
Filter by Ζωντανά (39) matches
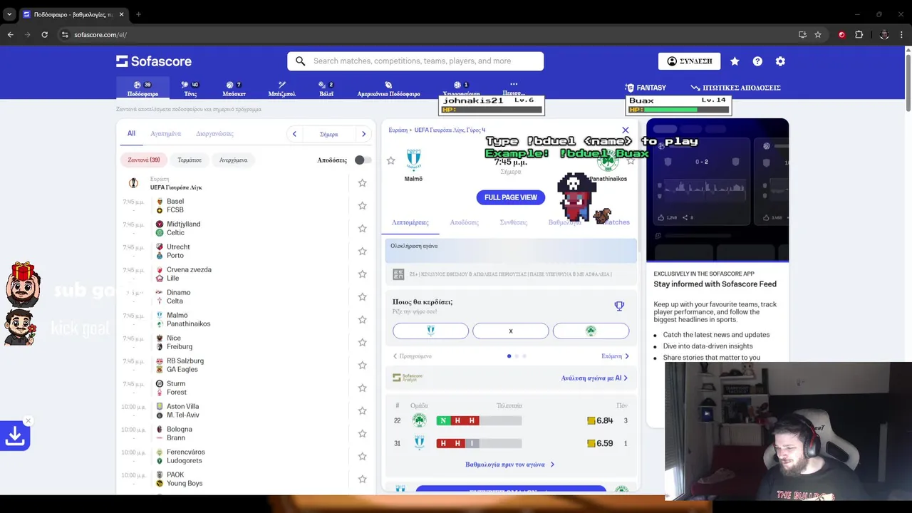[x=144, y=160]
